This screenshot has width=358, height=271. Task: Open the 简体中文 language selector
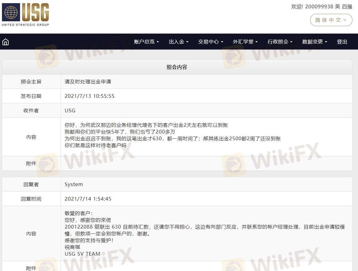pyautogui.click(x=331, y=20)
